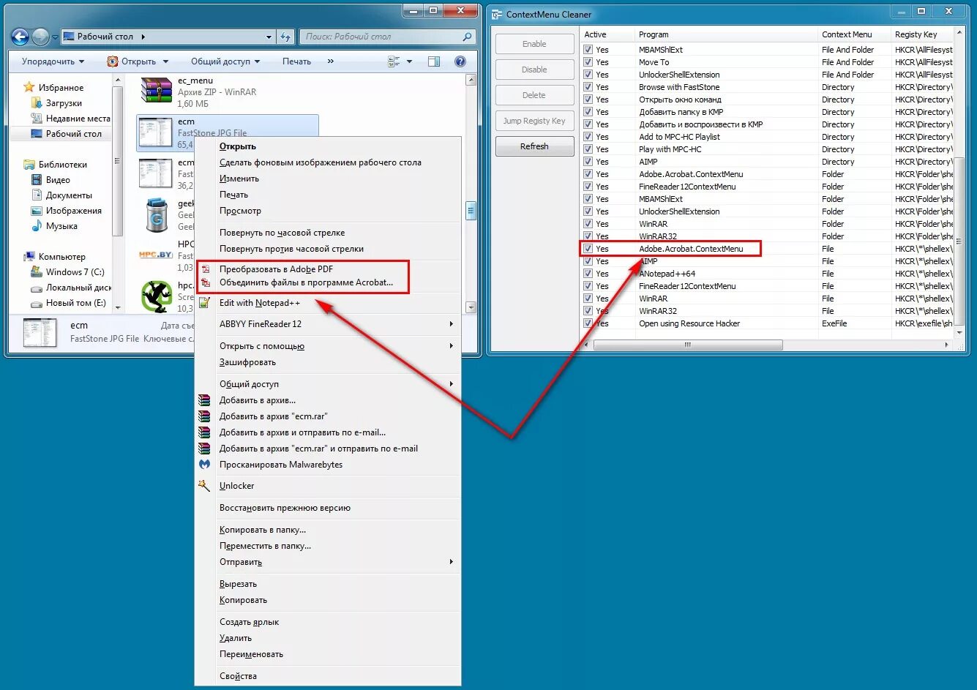The image size is (977, 690).
Task: Click the Malwarebytes icon in the context menu
Action: tap(205, 465)
